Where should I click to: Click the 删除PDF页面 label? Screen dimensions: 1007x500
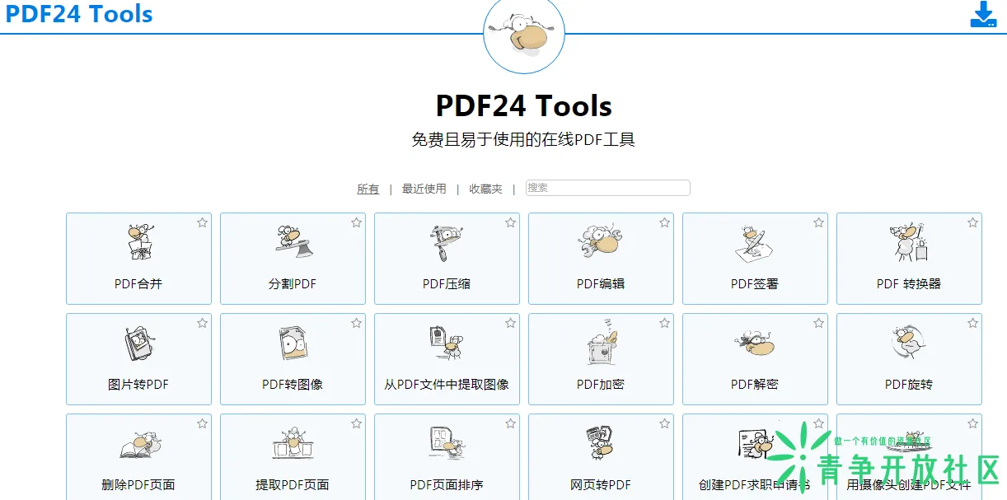tap(138, 485)
